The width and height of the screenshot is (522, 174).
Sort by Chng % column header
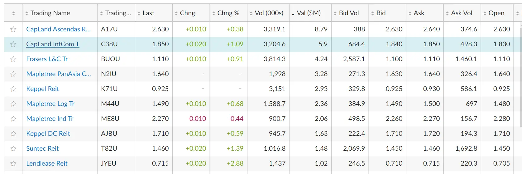(228, 13)
